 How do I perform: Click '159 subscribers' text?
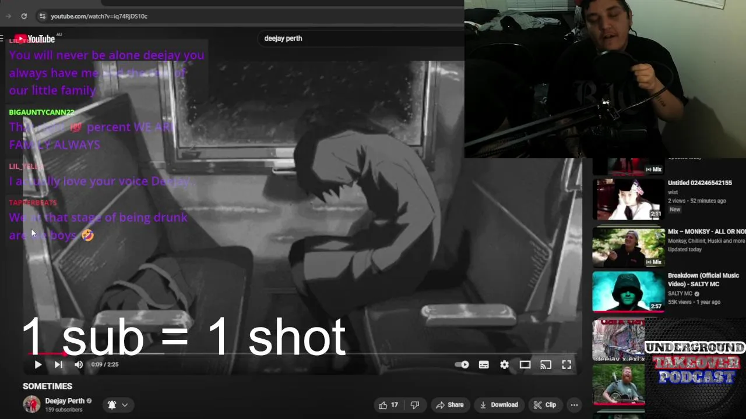click(64, 410)
